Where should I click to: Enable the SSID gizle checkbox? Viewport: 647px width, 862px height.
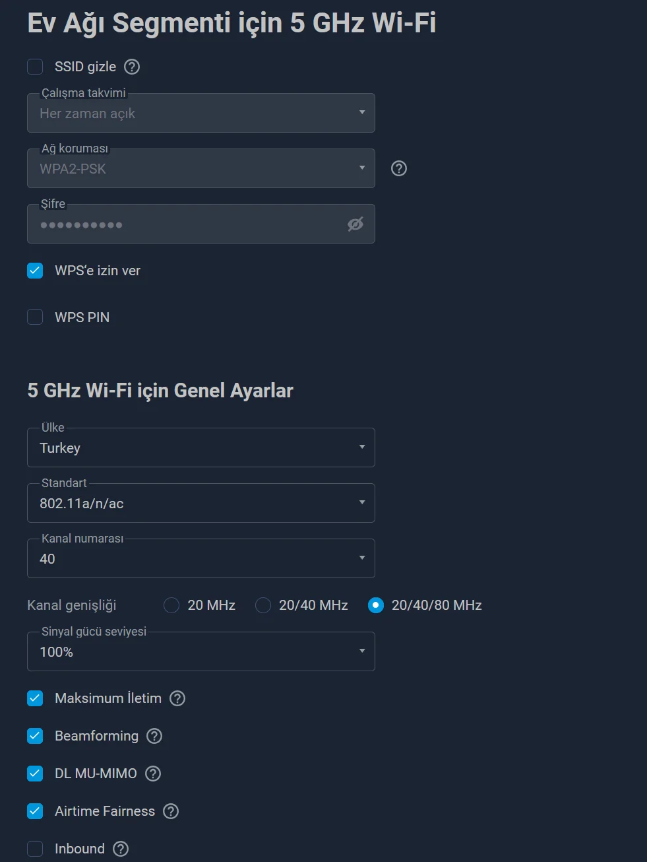(35, 67)
